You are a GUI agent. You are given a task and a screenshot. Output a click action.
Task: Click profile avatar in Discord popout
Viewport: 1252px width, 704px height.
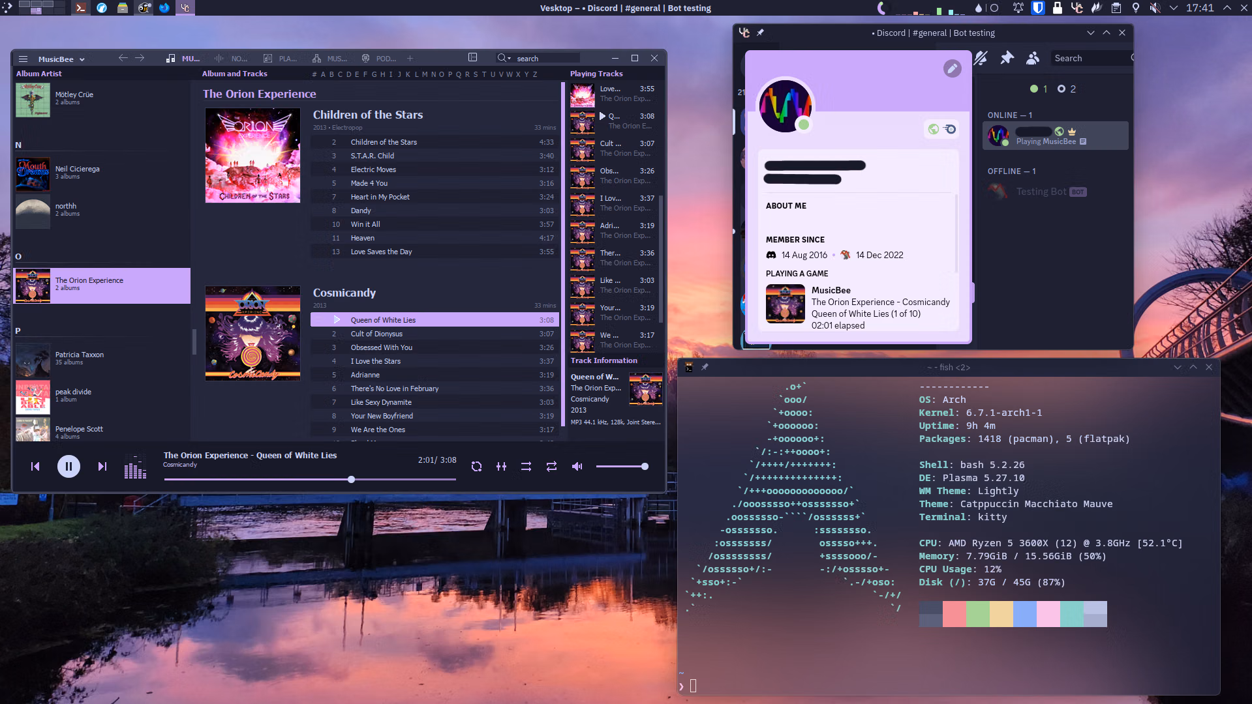[785, 106]
